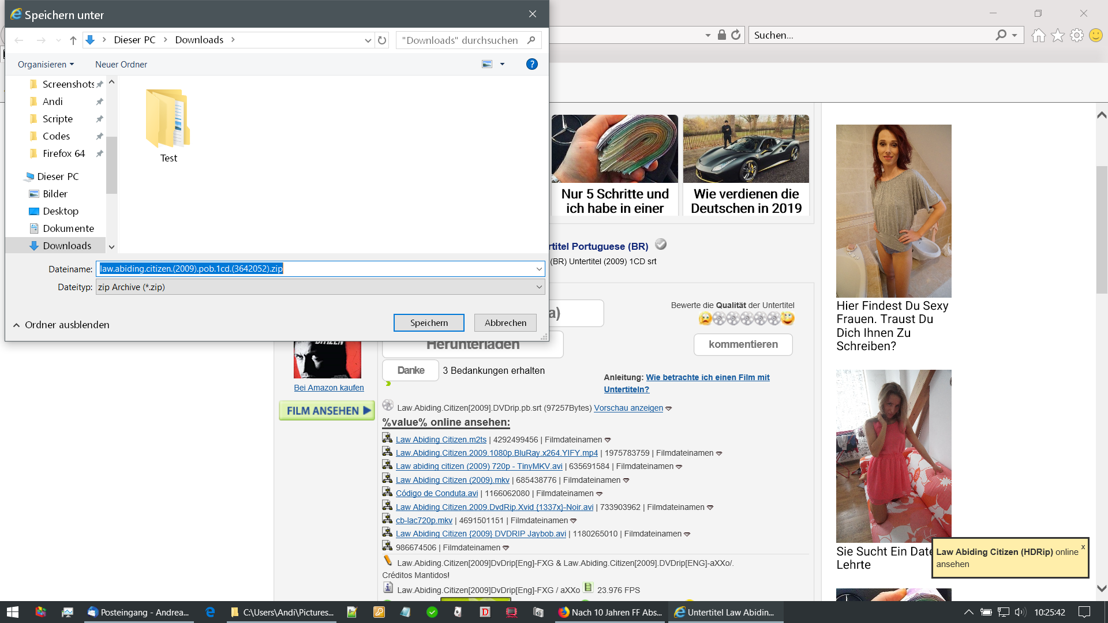Rate subtitle with happy smiley face
Image resolution: width=1108 pixels, height=623 pixels.
(x=788, y=318)
